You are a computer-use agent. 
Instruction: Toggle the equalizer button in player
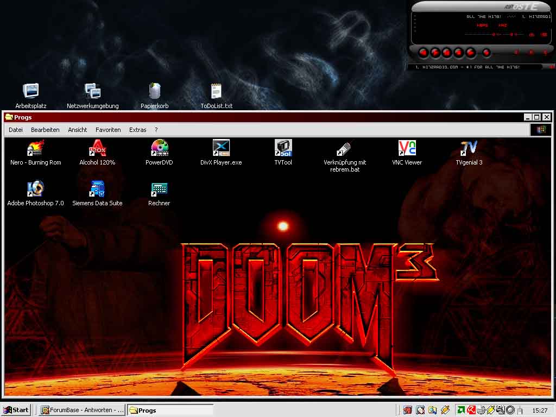532,34
